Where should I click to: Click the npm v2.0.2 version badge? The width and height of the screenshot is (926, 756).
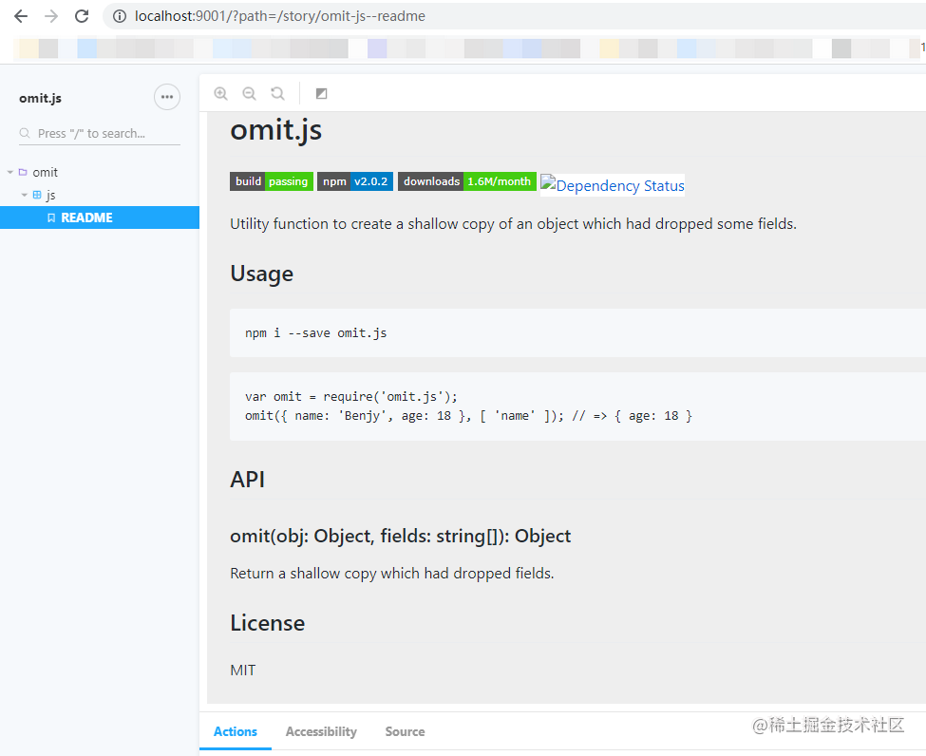coord(355,181)
